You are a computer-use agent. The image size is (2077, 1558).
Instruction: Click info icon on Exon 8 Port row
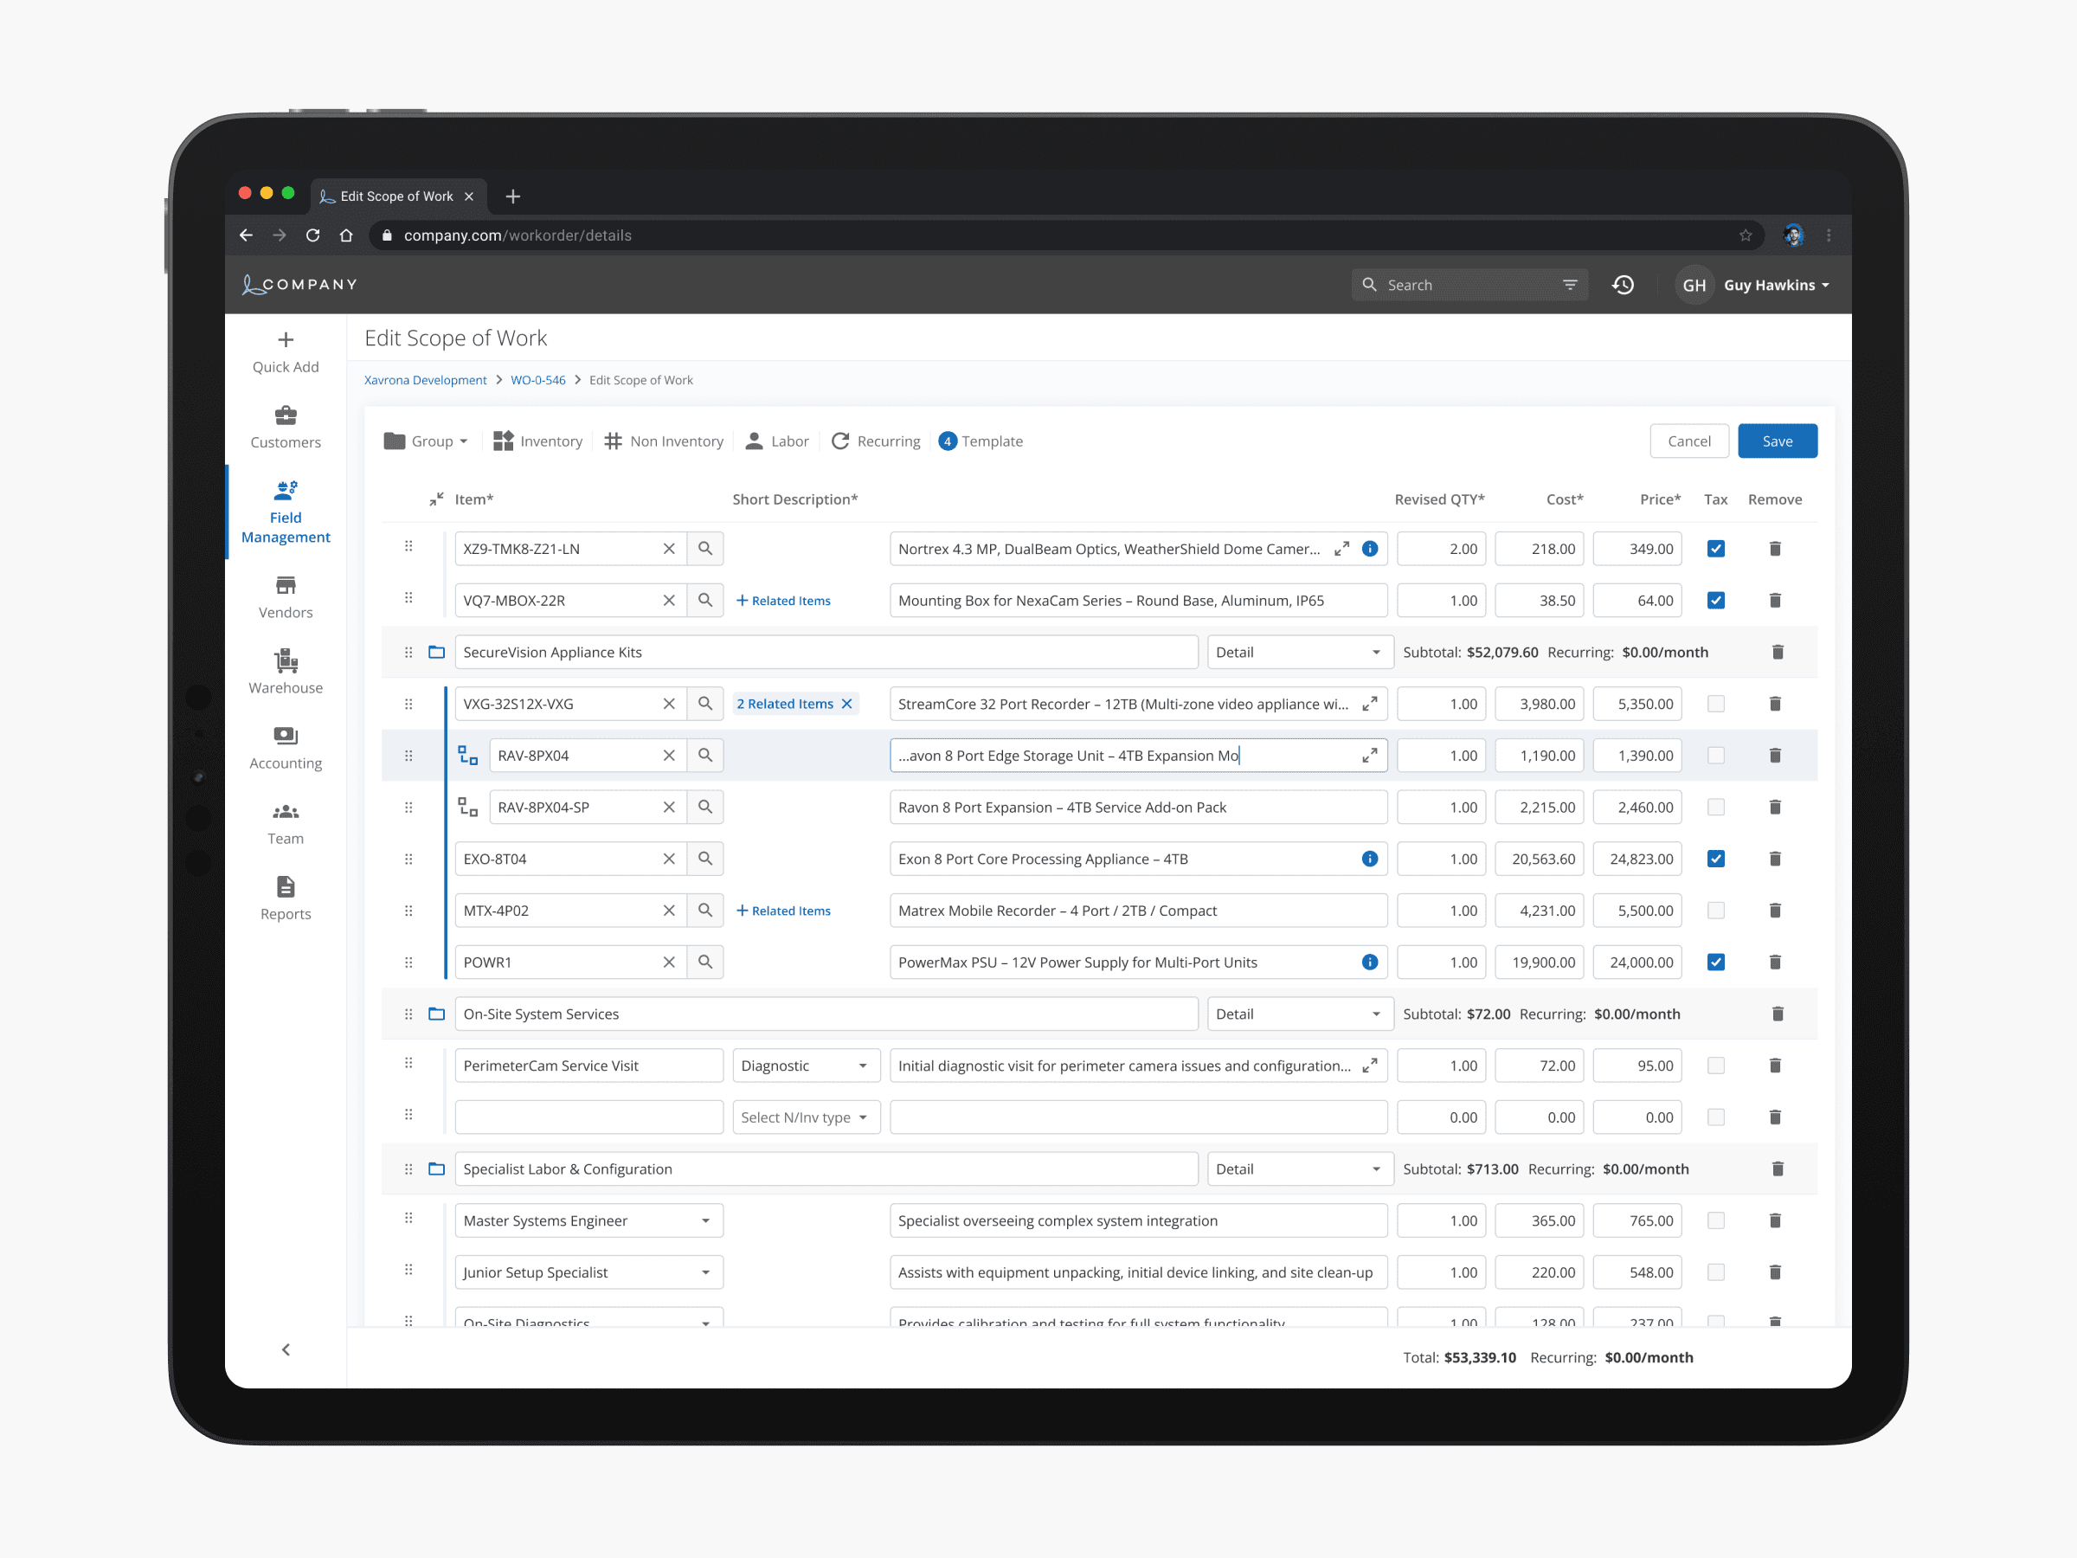coord(1369,859)
